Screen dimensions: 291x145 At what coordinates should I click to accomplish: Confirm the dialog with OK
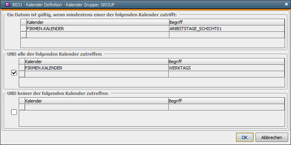(245, 137)
